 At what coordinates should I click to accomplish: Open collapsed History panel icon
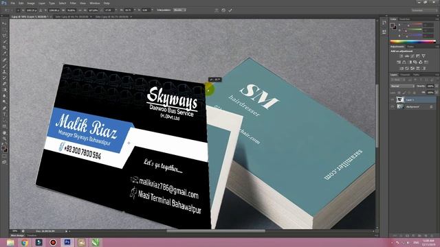(384, 23)
